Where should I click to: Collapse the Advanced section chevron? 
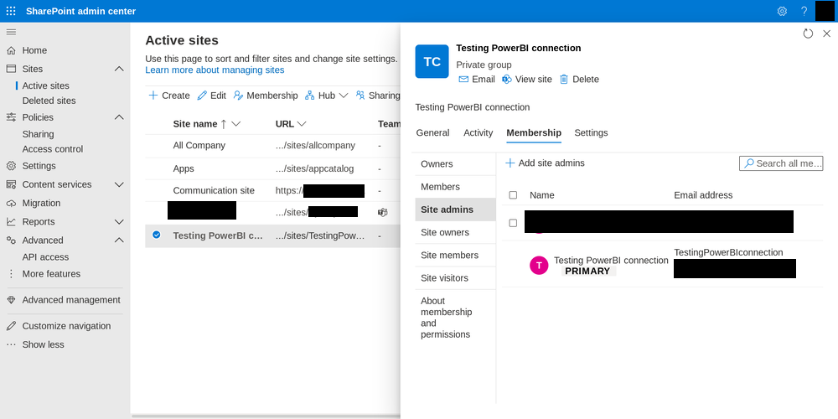click(119, 241)
